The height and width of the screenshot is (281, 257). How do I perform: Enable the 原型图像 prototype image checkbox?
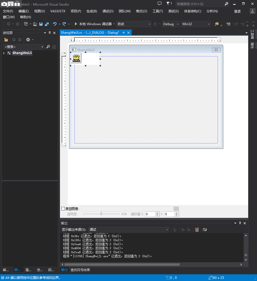pos(63,208)
